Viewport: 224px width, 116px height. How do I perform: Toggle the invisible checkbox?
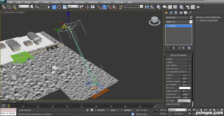[x=190, y=62]
